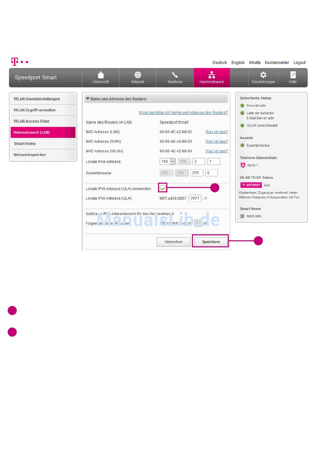Click the Speedport Smart title
The width and height of the screenshot is (316, 475).
(36, 77)
